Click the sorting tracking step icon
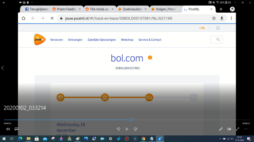Viewport: 254px width, 142px height. click(x=105, y=98)
